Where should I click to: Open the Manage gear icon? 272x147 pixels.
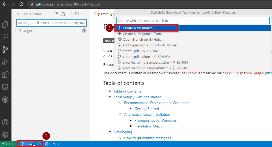coord(5,135)
